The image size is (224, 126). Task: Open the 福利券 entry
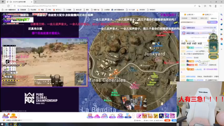[x=137, y=121]
